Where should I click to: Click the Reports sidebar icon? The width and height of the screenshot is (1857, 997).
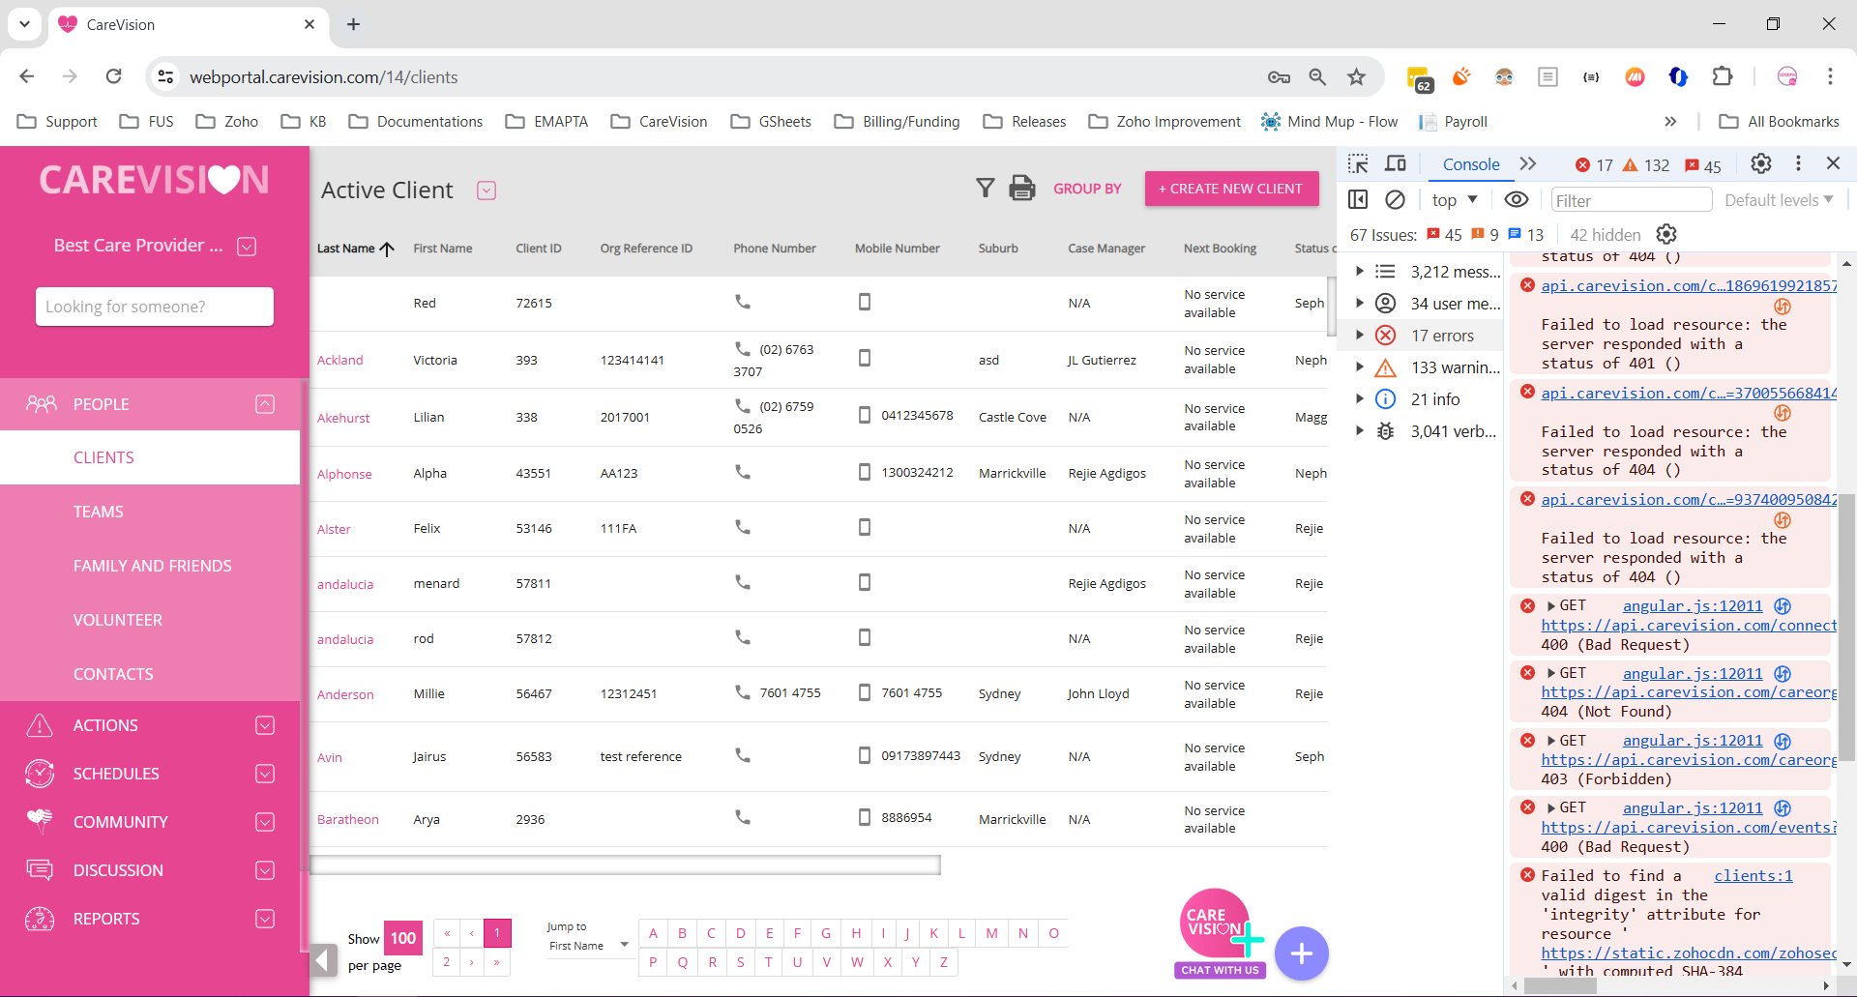pyautogui.click(x=40, y=918)
